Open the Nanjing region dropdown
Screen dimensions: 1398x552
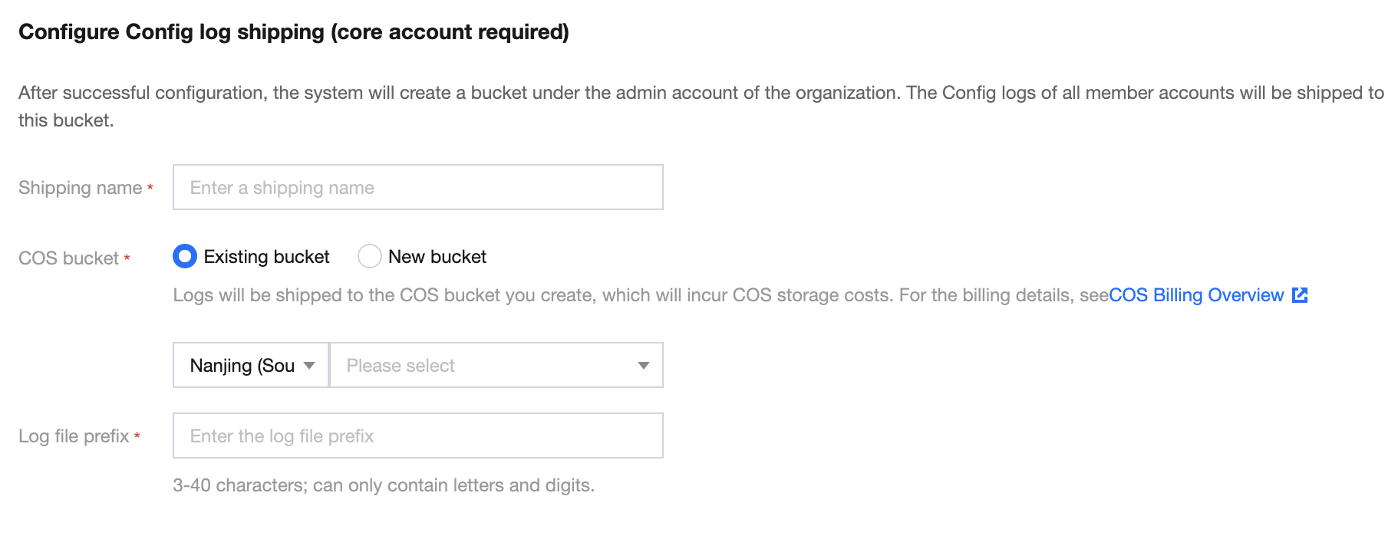[x=242, y=365]
